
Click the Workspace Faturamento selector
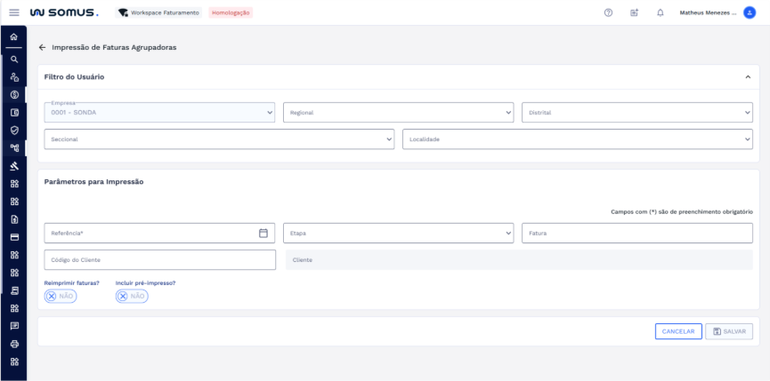tap(158, 12)
